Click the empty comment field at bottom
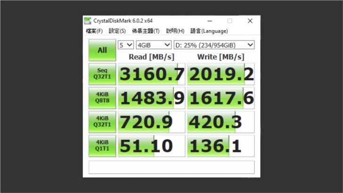The width and height of the screenshot is (343, 193). pyautogui.click(x=171, y=167)
